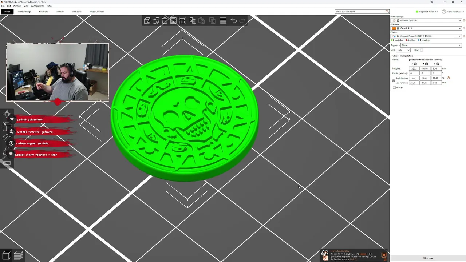Open the Printables tab
Image resolution: width=466 pixels, height=262 pixels.
click(77, 12)
